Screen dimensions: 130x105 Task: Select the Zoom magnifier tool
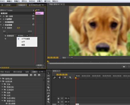coord(48,102)
